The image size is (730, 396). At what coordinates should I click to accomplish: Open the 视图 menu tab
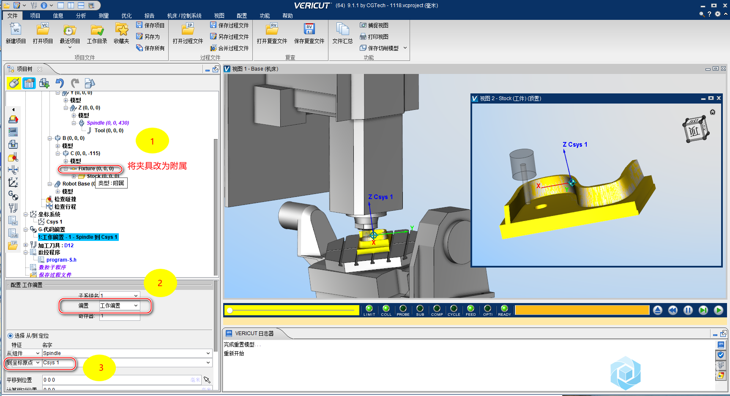coord(219,16)
